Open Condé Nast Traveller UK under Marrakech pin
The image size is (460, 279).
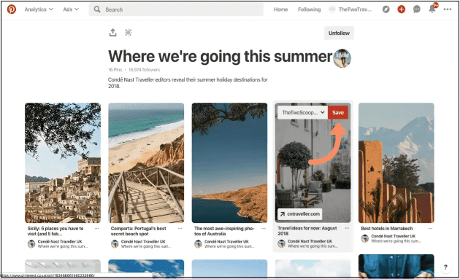point(394,236)
